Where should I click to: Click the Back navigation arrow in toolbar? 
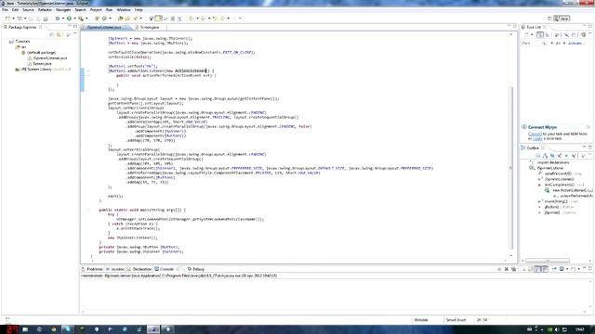(x=223, y=19)
